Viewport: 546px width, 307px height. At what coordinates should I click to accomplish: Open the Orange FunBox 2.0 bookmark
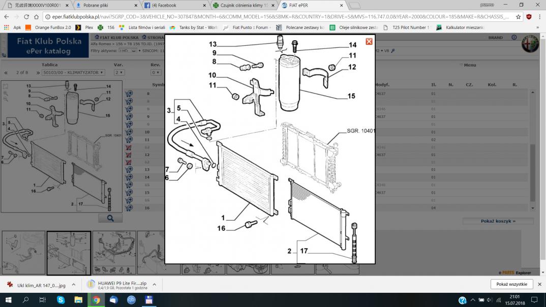tap(48, 27)
